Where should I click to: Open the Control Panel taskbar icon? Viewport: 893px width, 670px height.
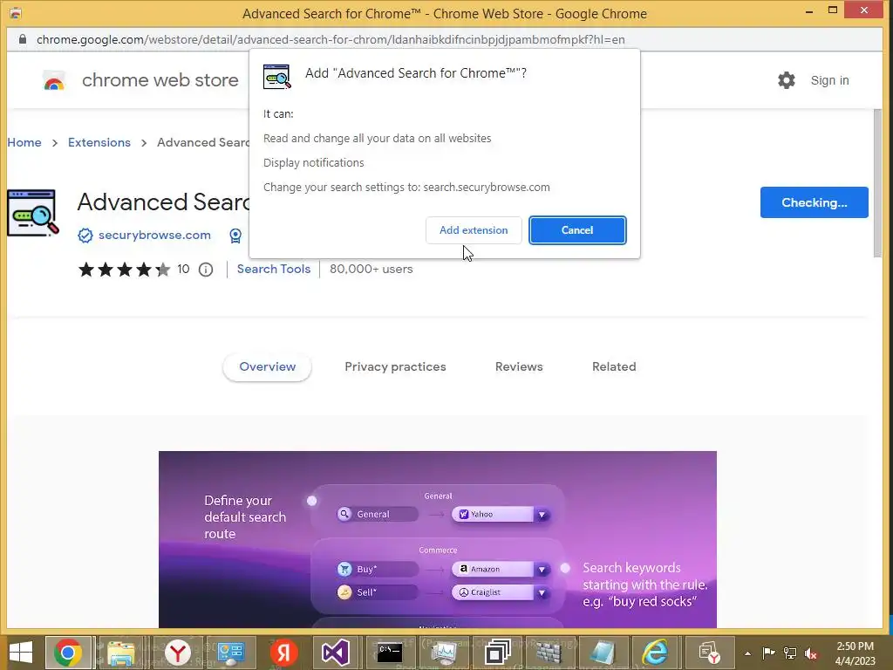point(230,653)
